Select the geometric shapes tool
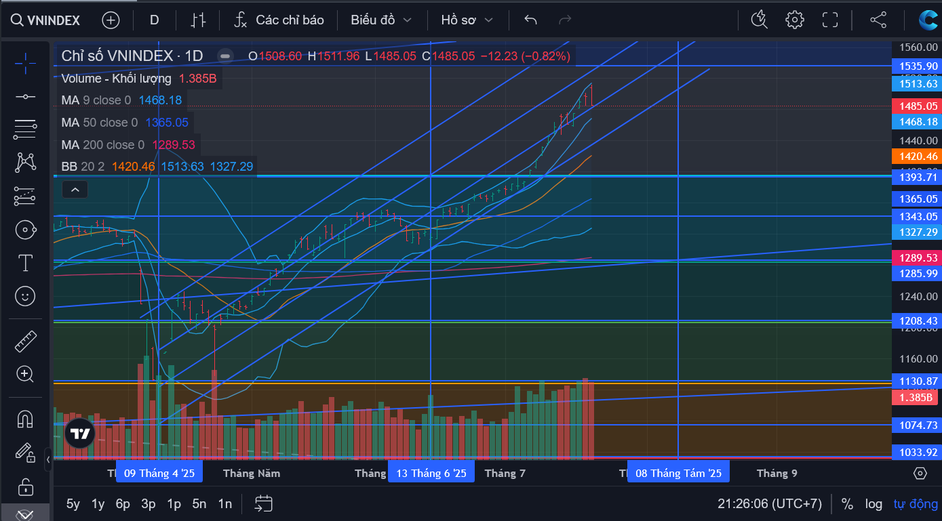The image size is (942, 521). (x=25, y=230)
